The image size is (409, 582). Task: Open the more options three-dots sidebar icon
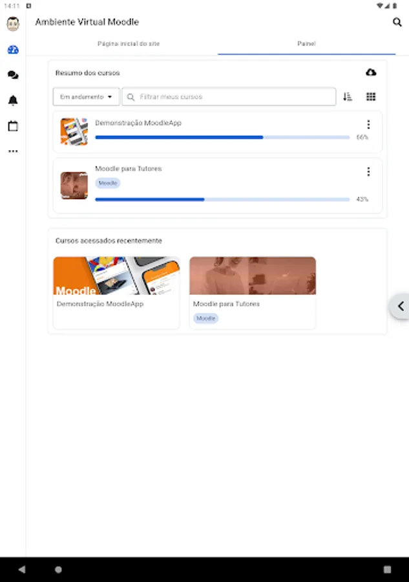(x=13, y=151)
